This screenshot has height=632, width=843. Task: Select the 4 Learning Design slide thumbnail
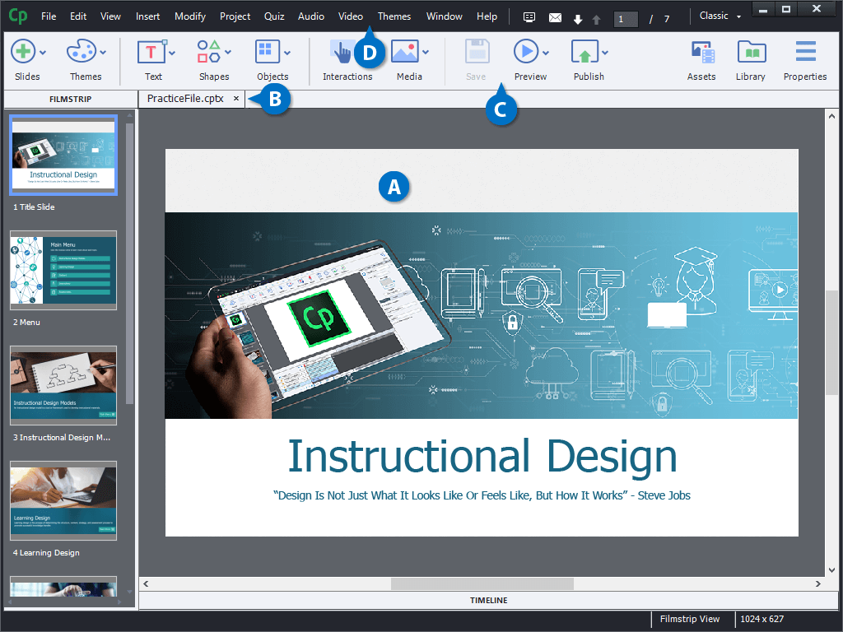(x=63, y=500)
